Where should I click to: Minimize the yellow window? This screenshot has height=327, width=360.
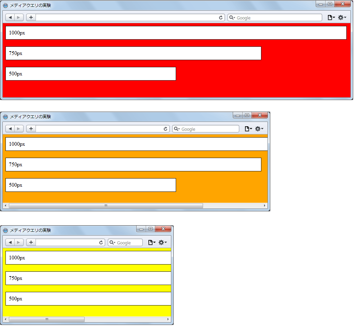(x=141, y=229)
